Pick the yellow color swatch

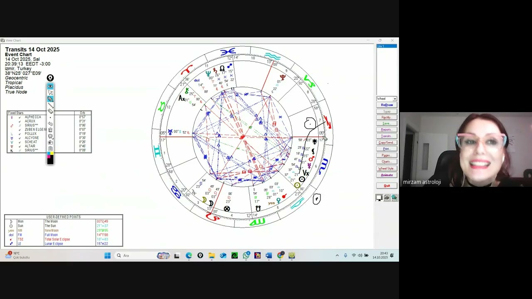(52, 154)
